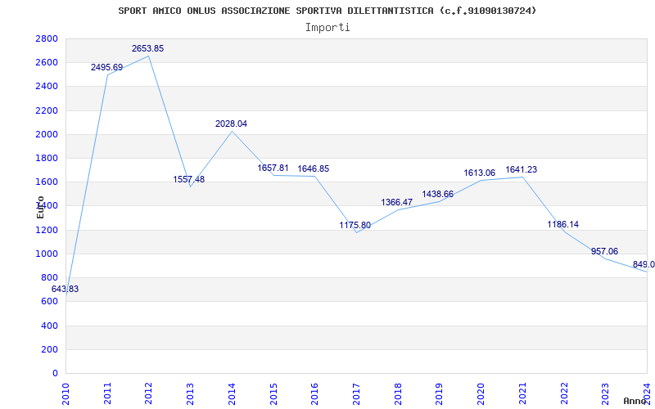Click the x-axis year 2022

pos(564,394)
